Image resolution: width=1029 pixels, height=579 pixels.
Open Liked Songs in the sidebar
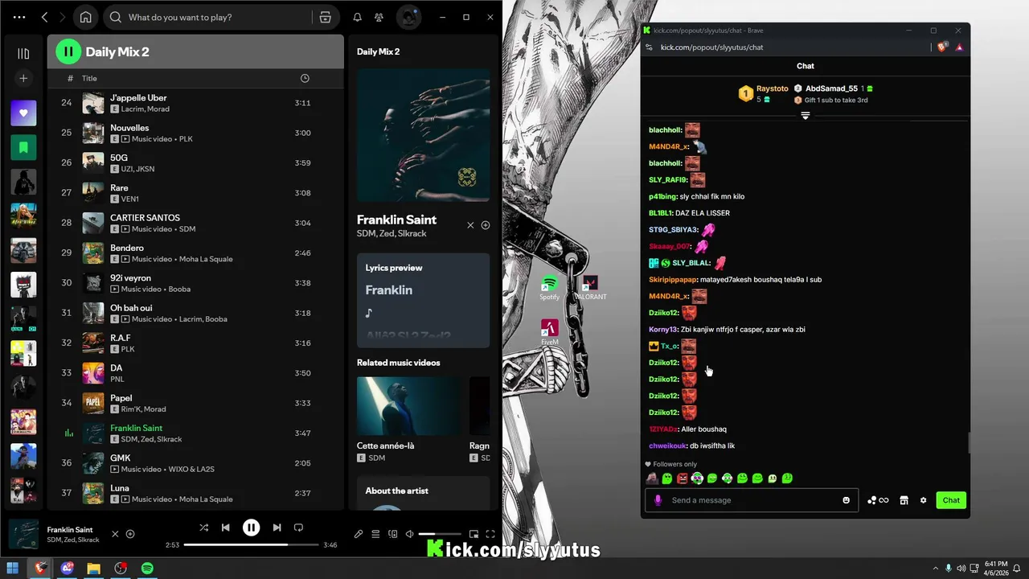(x=23, y=113)
